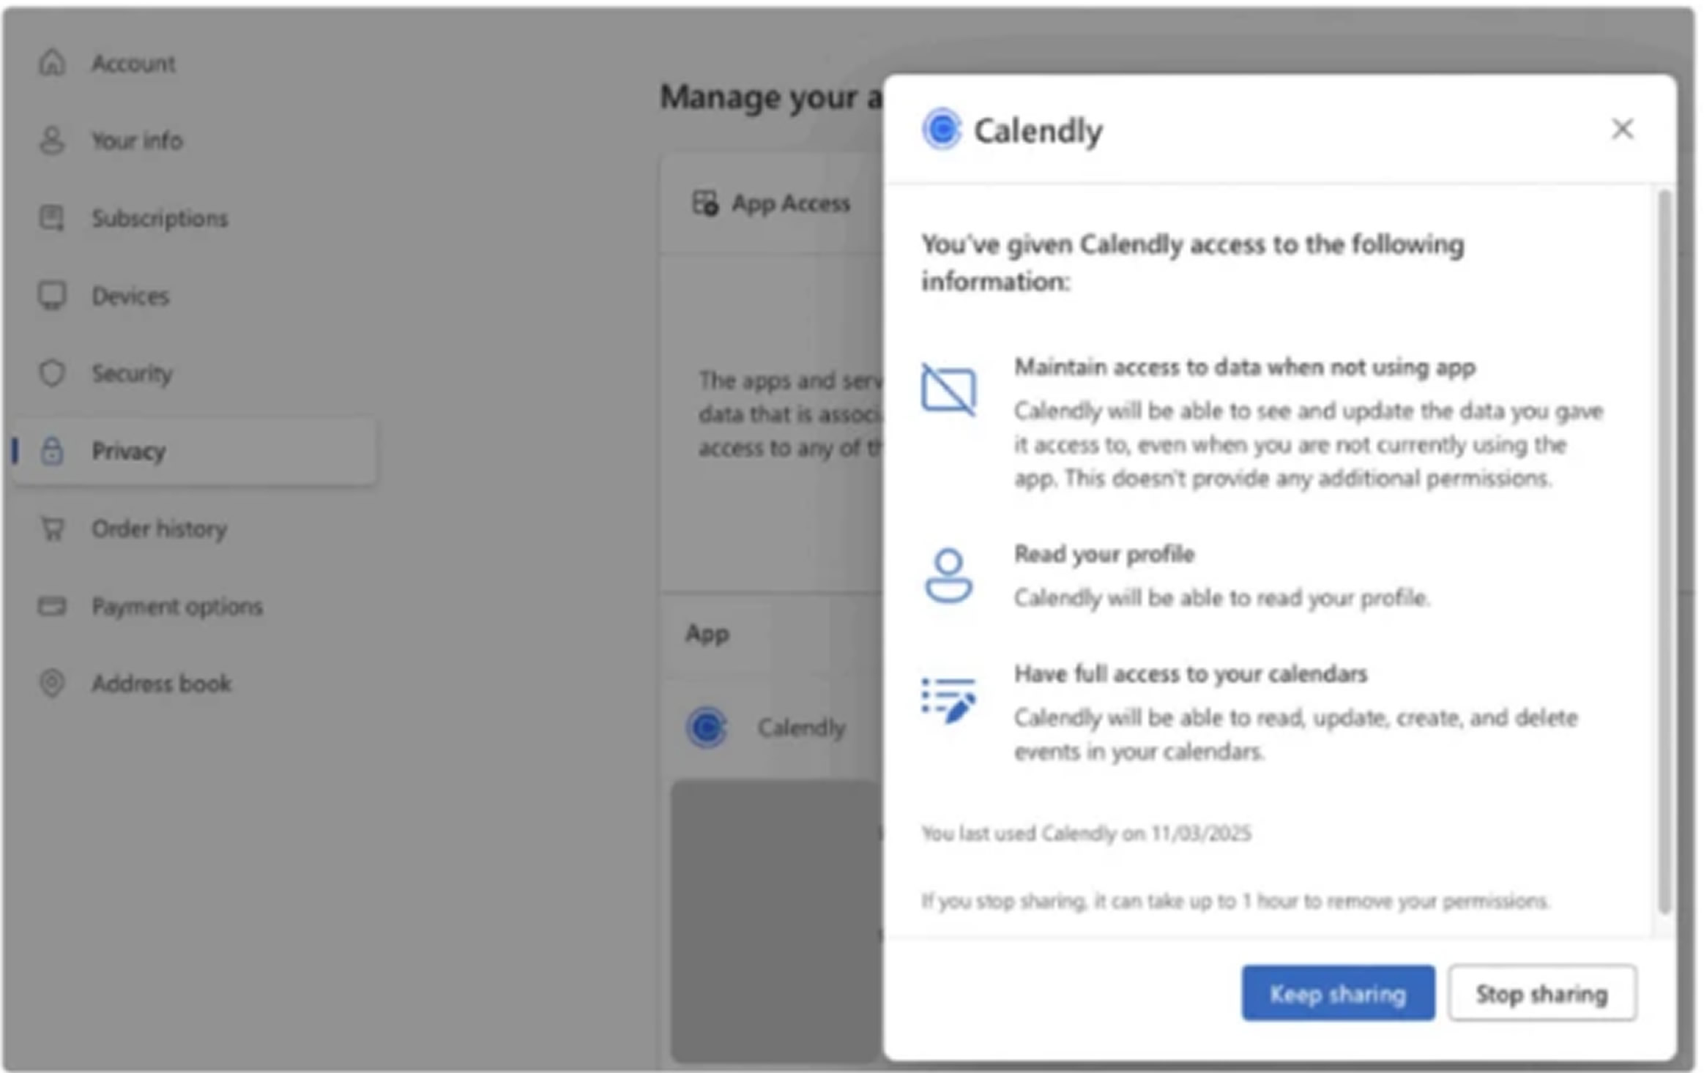This screenshot has width=1704, height=1073.
Task: Select the Calendly app row in list
Action: (801, 728)
